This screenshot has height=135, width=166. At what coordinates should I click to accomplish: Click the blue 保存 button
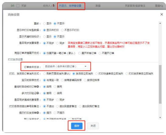click(x=77, y=126)
